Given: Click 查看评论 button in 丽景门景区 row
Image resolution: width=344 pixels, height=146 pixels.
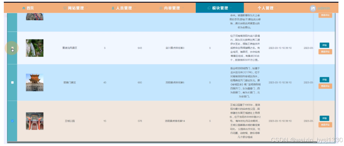Looking at the screenshot, I should pyautogui.click(x=325, y=86).
